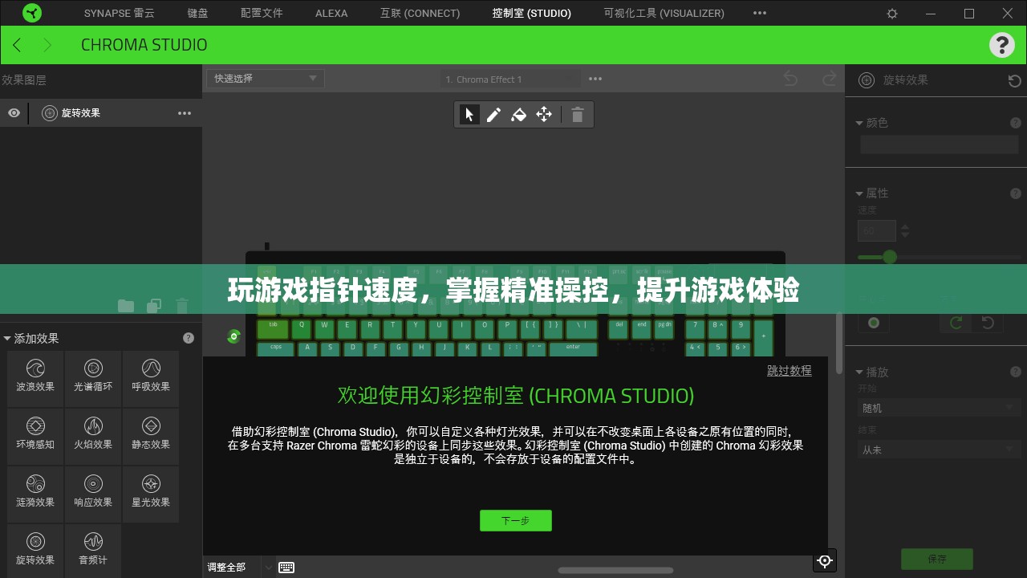Screen dimensions: 1027x578
Task: Click the 下一步 next button
Action: 515,520
